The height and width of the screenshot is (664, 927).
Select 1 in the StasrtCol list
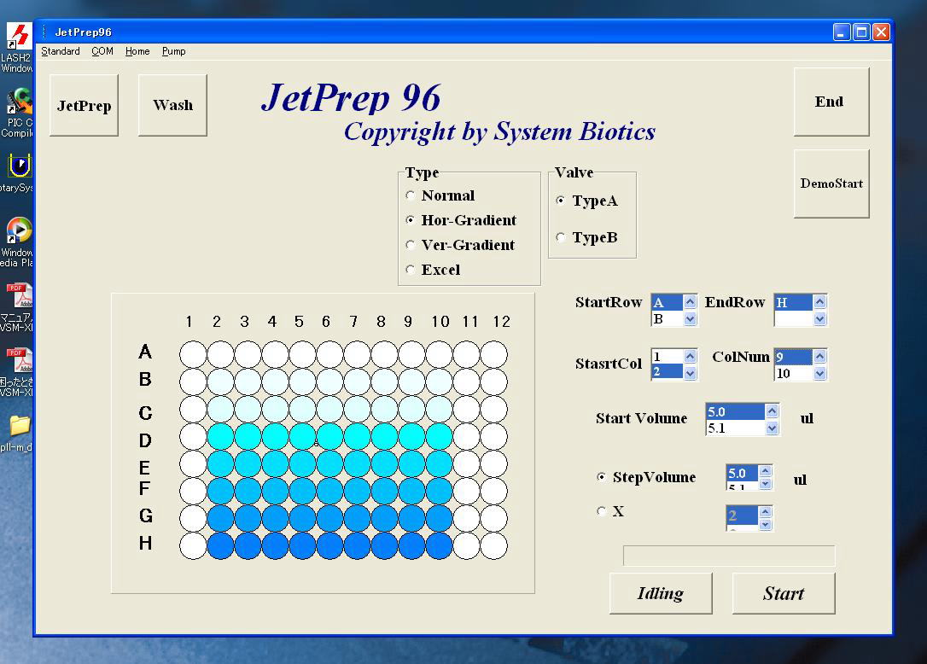(x=668, y=357)
